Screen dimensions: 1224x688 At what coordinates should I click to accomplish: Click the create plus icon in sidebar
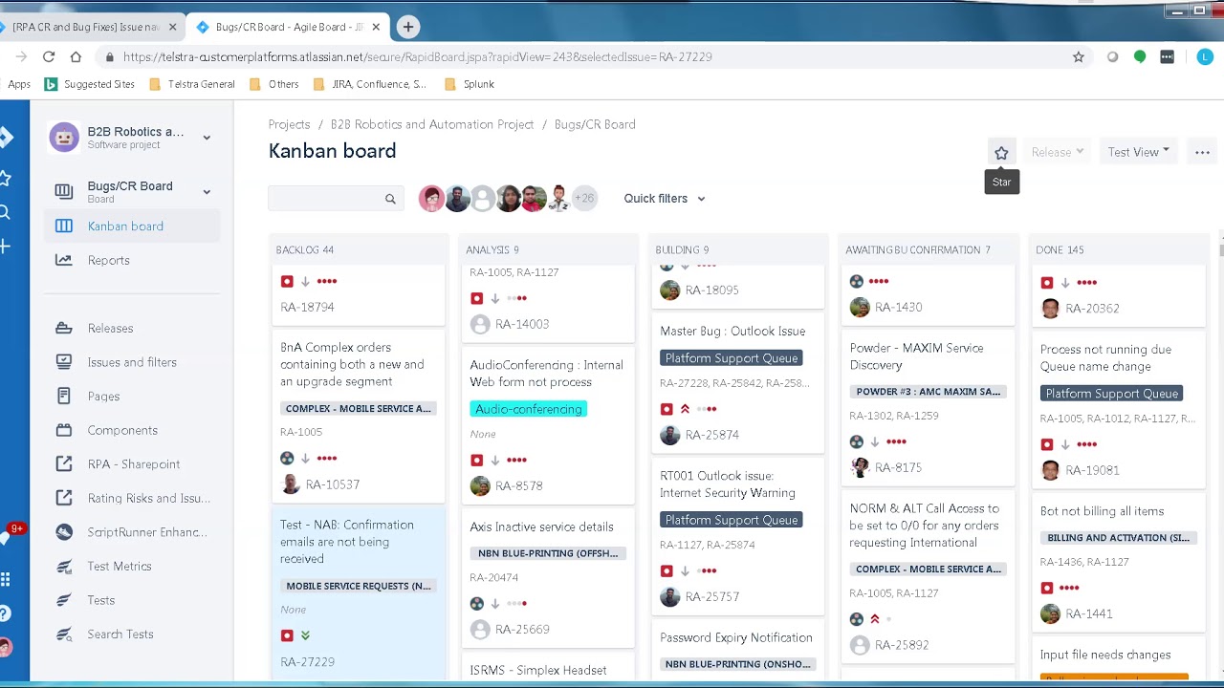[x=5, y=247]
